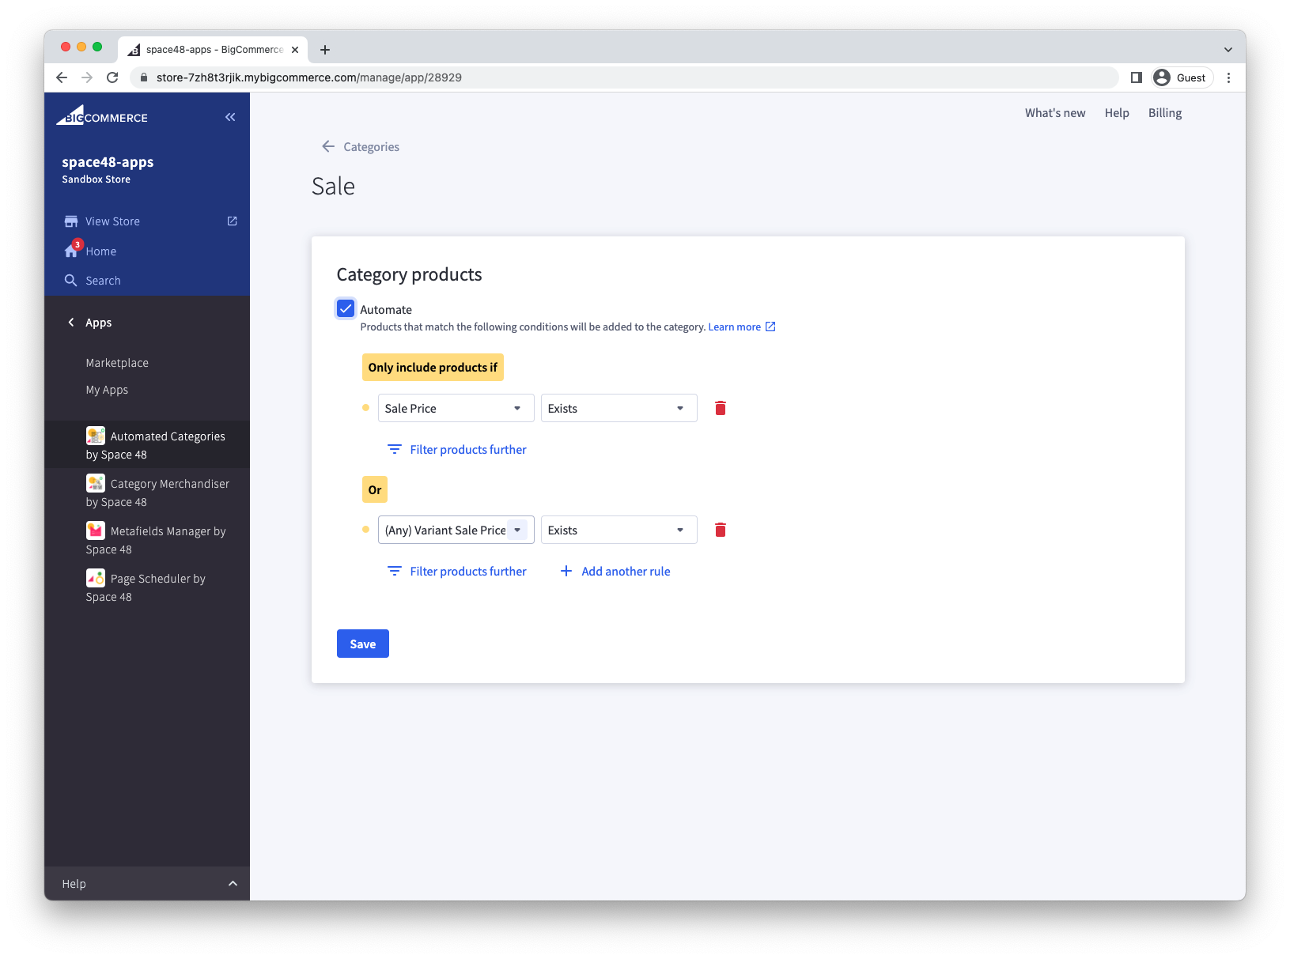Click the Metafields Manager app icon
The width and height of the screenshot is (1290, 959).
96,530
